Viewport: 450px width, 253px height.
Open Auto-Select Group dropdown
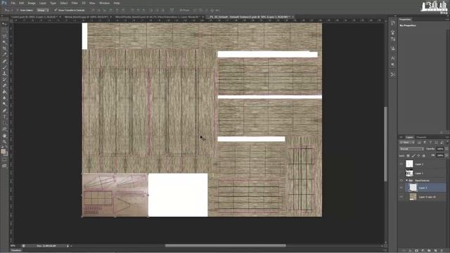coord(43,10)
